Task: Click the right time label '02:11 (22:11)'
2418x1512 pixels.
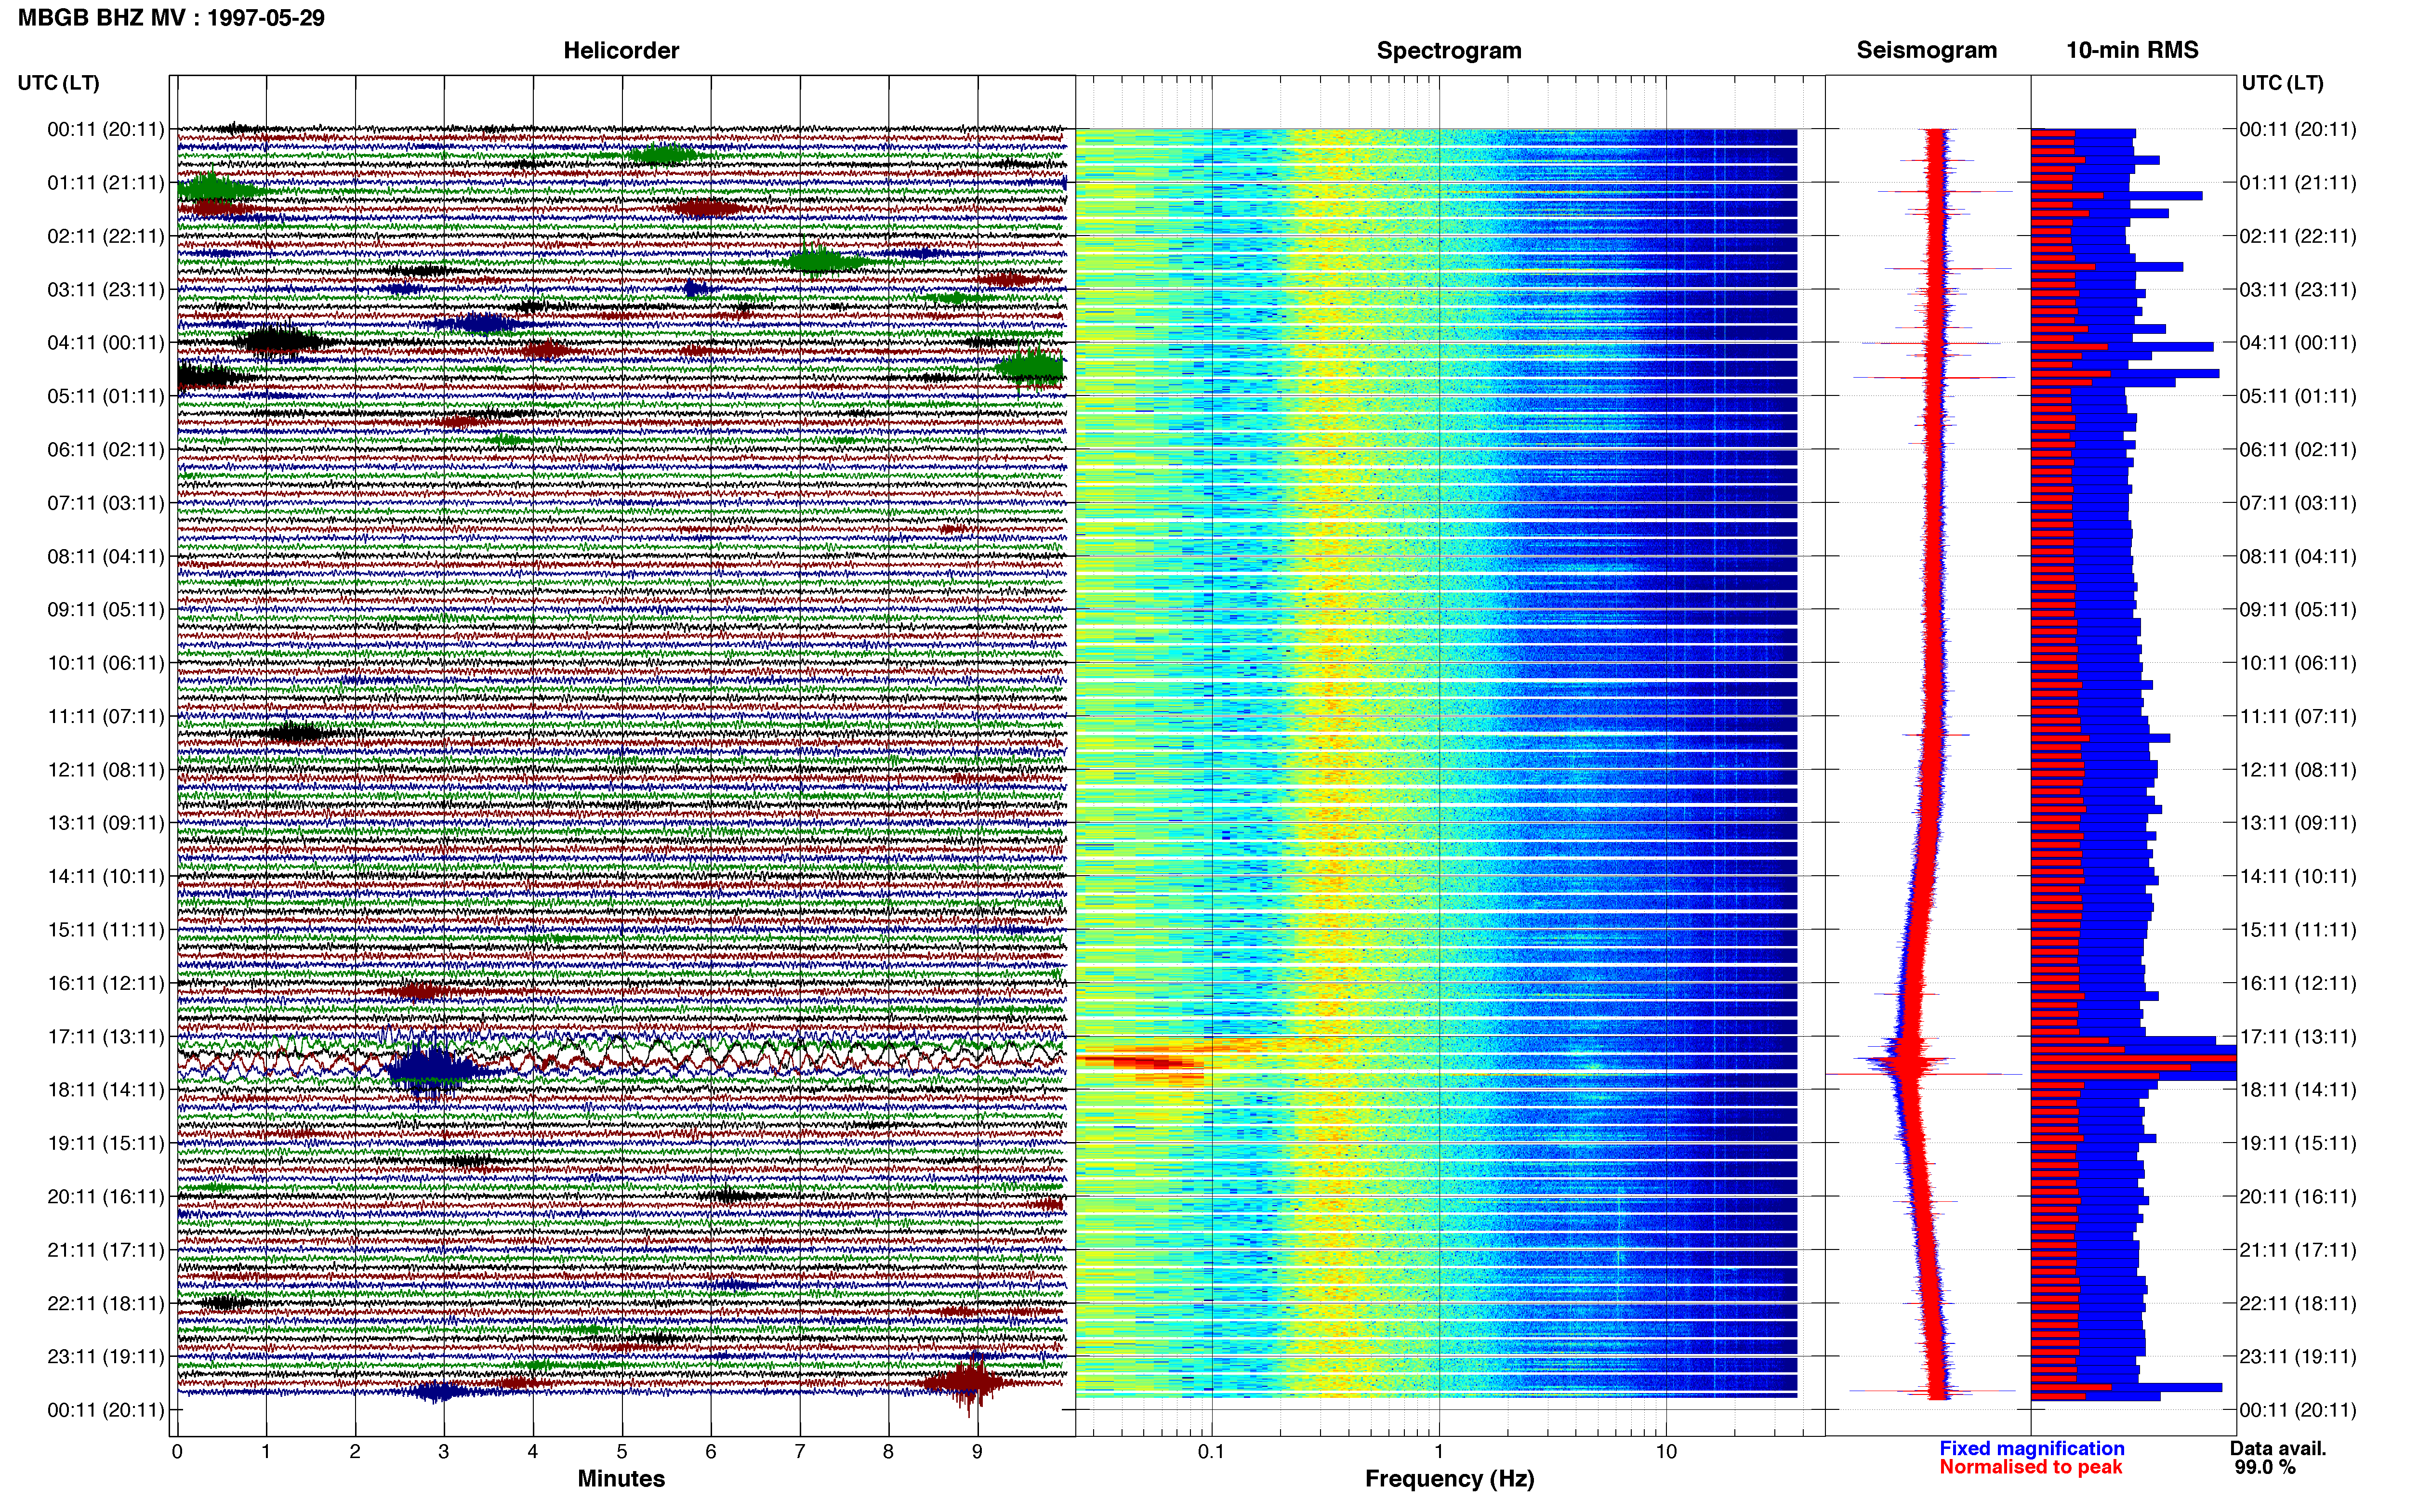Action: [x=2298, y=236]
